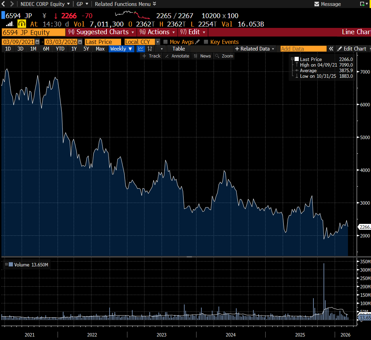
Task: Click the Edit Chart pencil icon
Action: pos(340,49)
